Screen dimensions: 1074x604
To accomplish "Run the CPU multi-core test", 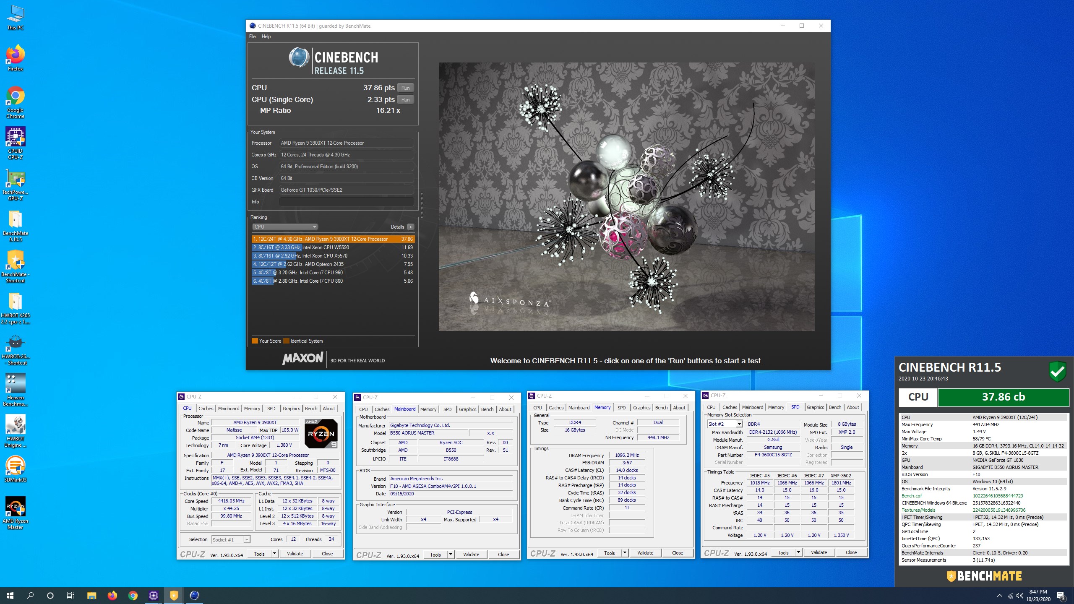I will coord(405,88).
